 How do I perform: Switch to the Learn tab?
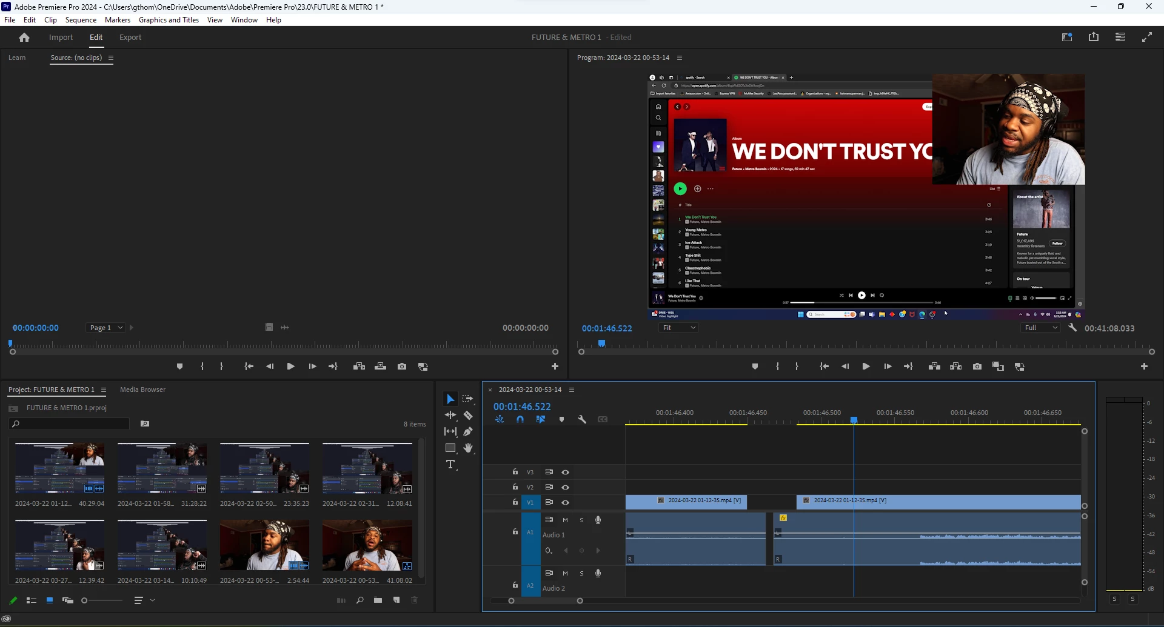coord(17,58)
